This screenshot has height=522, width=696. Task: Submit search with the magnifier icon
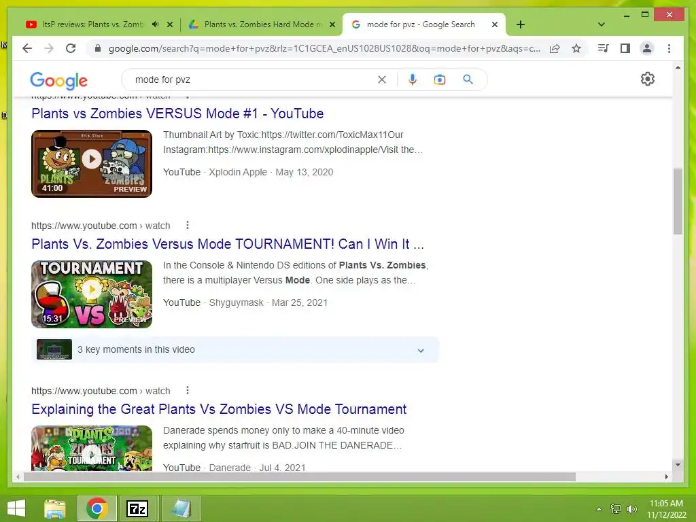[468, 80]
